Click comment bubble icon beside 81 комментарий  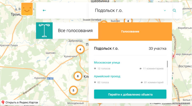pyautogui.click(x=142, y=82)
